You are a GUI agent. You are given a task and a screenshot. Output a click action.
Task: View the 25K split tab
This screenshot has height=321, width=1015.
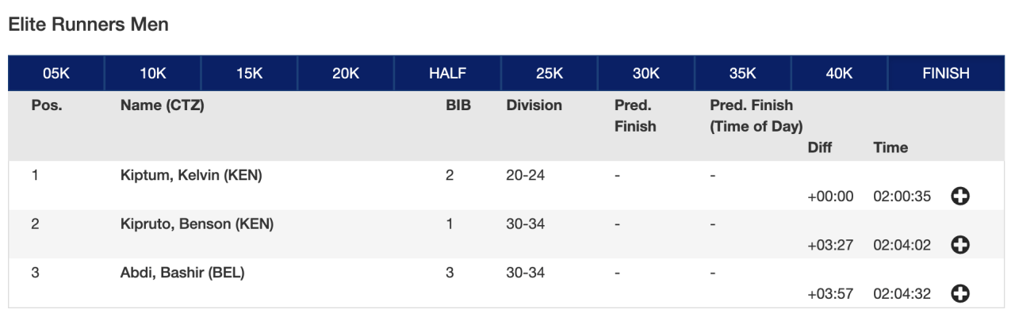549,74
